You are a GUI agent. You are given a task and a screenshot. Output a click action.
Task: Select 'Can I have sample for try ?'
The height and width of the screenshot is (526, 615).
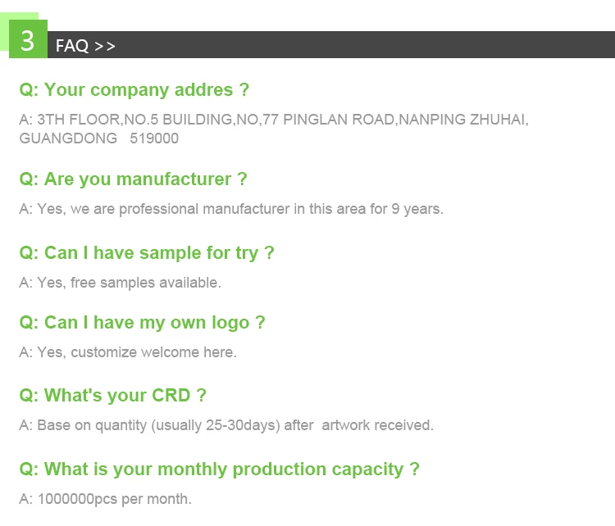coord(147,253)
